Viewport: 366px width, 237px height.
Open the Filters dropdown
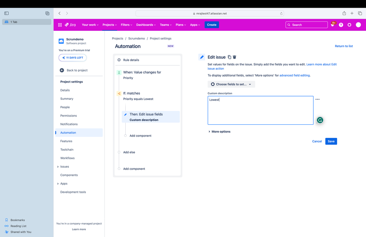point(126,25)
